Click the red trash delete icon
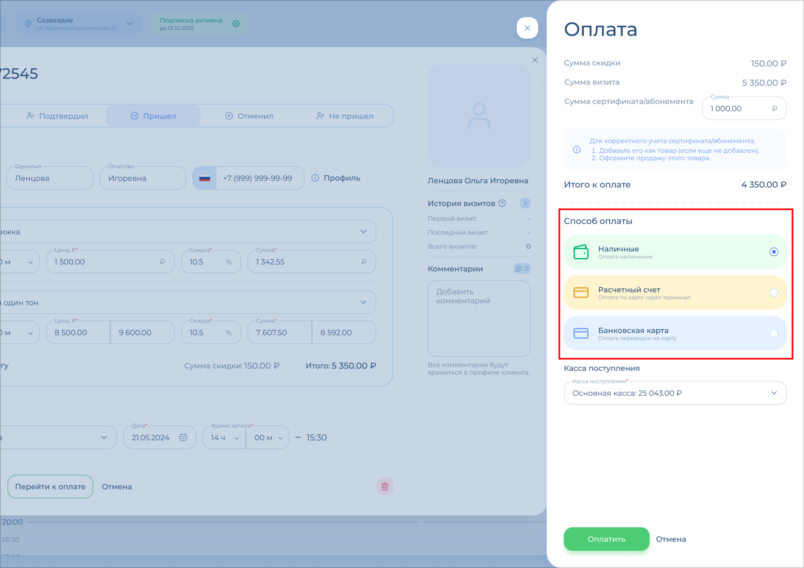Screen dimensions: 804x568 [x=384, y=486]
